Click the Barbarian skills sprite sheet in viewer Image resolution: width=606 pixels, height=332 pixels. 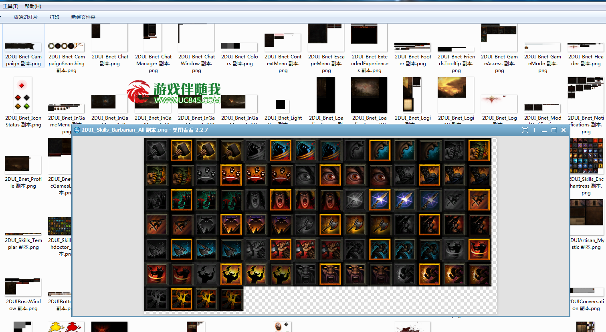tap(318, 225)
